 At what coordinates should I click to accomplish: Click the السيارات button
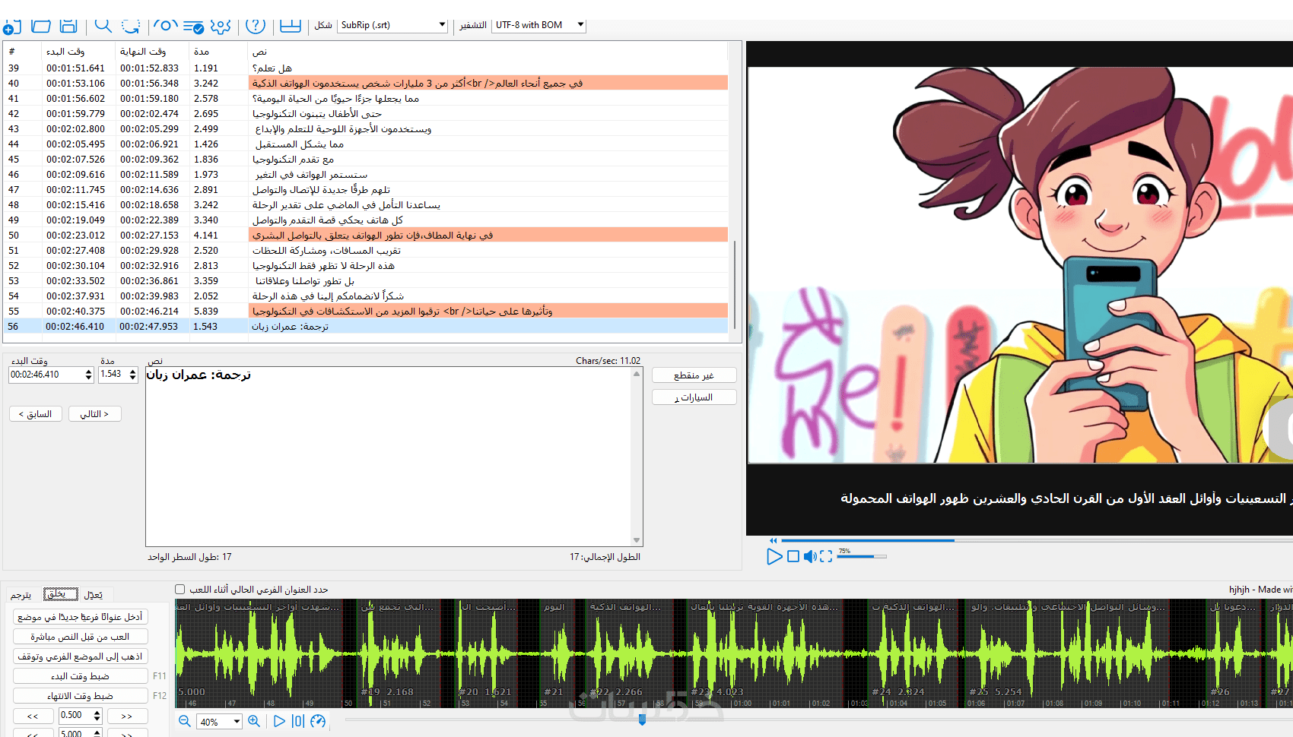click(x=694, y=397)
